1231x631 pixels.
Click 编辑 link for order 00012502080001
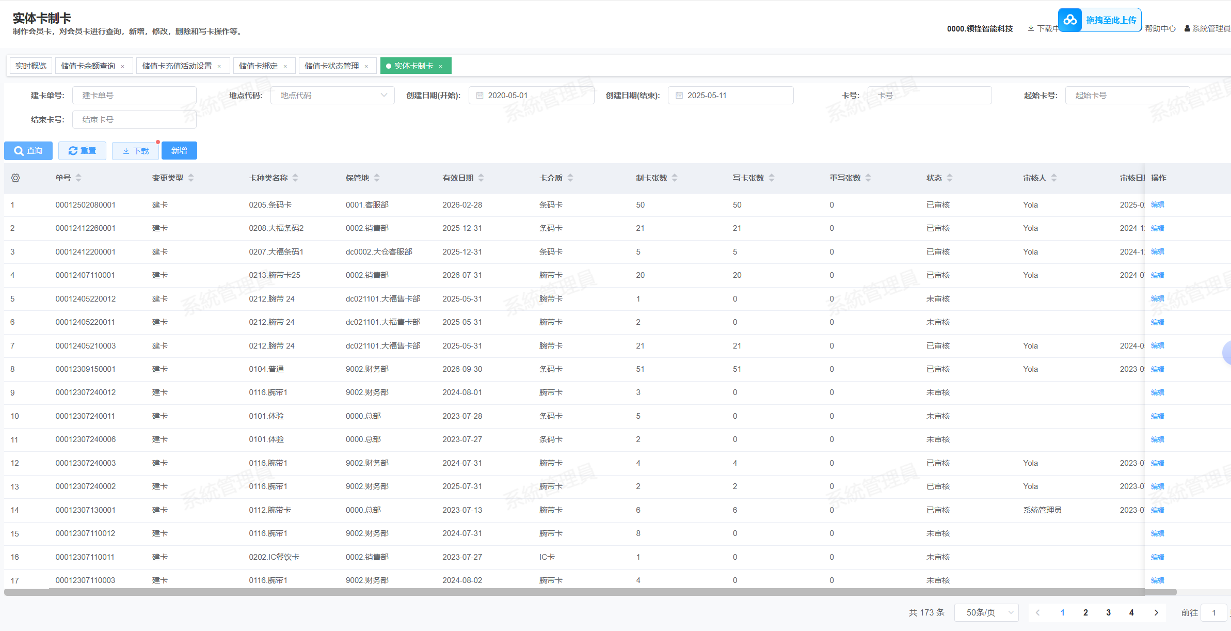[x=1157, y=204]
